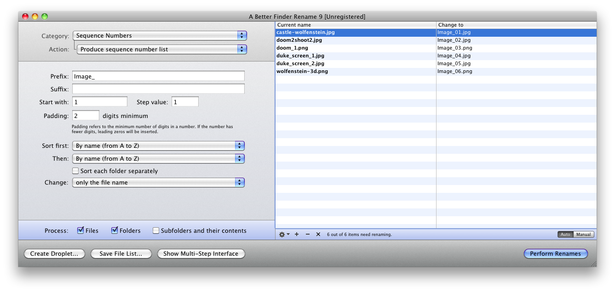Click the Image_01.jpg new name cell

[x=517, y=33]
